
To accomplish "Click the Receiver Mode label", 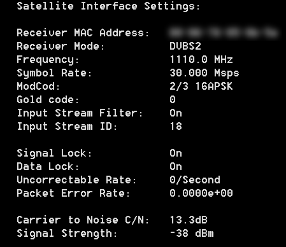I will [61, 46].
